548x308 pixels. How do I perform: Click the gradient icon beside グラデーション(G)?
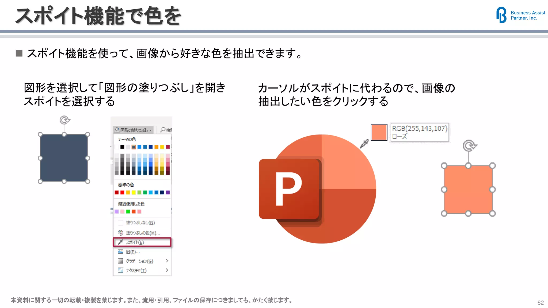point(121,261)
